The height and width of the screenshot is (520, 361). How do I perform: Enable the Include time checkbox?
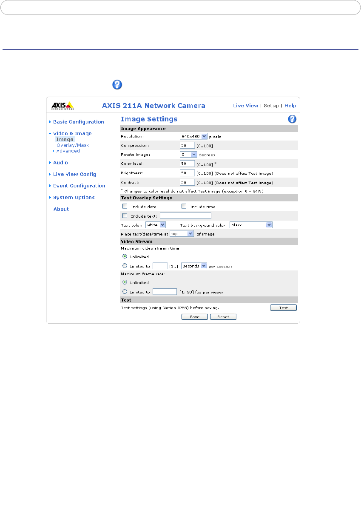point(184,207)
